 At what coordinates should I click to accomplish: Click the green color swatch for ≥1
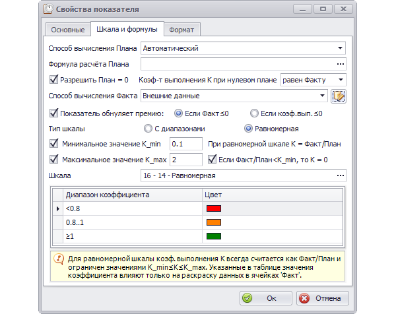214,236
